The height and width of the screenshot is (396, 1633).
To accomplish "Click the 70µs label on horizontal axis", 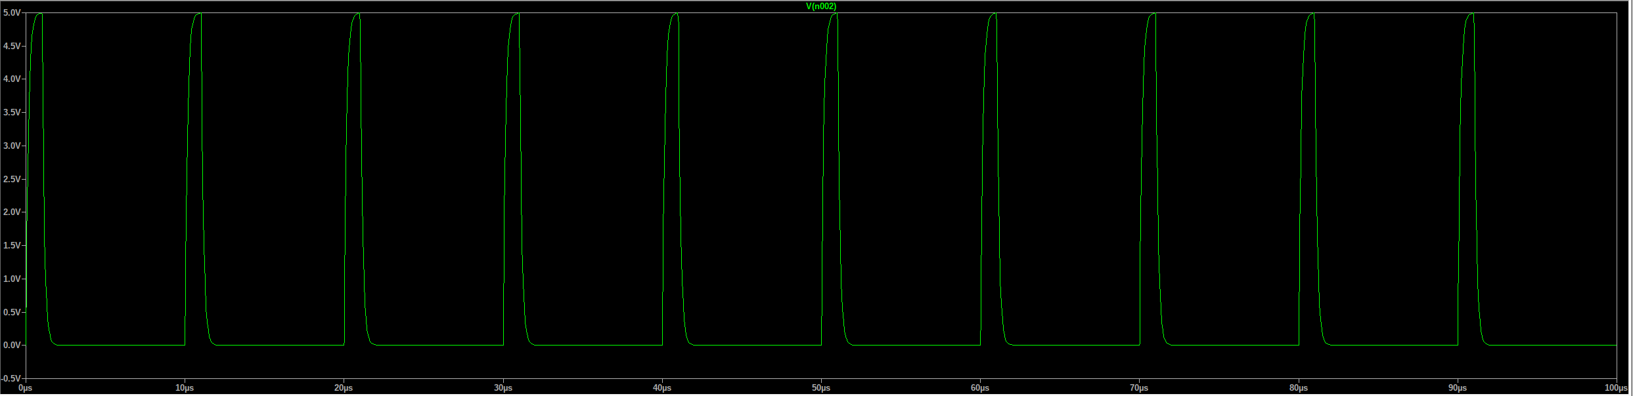I will coord(1139,388).
